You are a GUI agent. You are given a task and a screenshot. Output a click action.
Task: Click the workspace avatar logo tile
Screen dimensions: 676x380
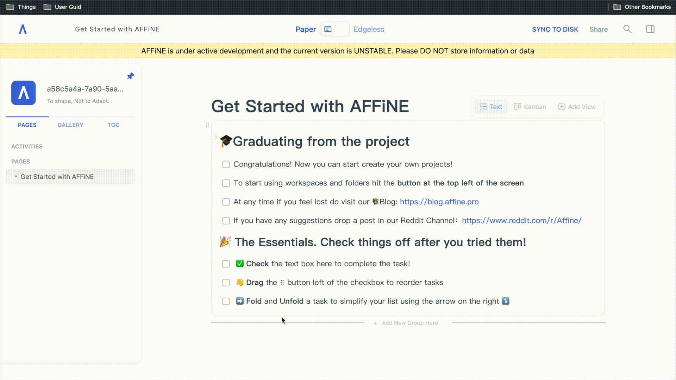[x=23, y=93]
